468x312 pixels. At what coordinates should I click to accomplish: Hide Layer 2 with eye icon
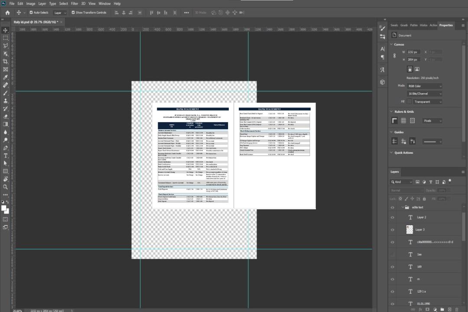(x=393, y=218)
